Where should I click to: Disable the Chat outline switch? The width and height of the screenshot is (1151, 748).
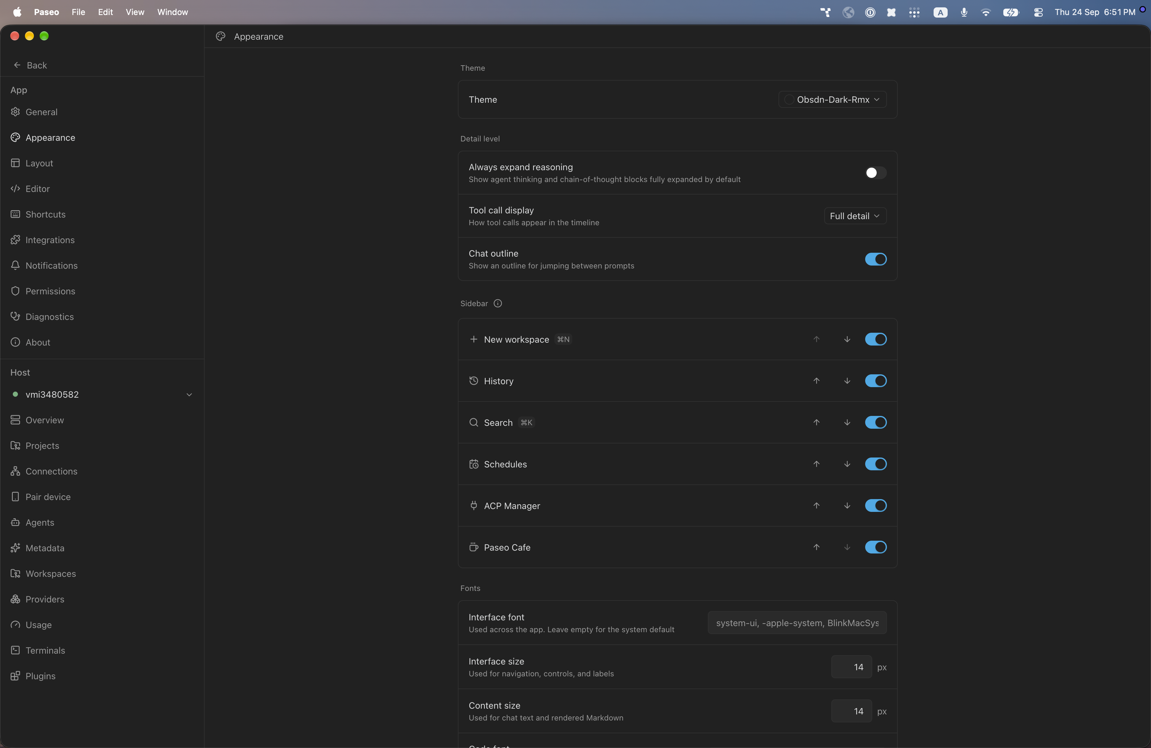click(x=875, y=259)
